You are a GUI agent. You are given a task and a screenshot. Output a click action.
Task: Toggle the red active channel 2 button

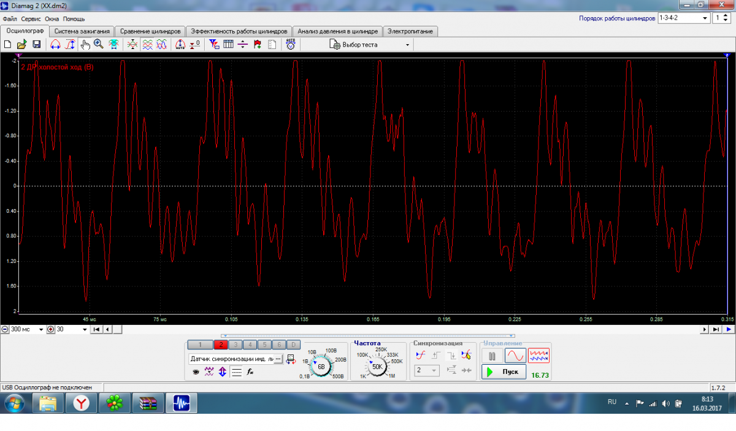pos(221,345)
